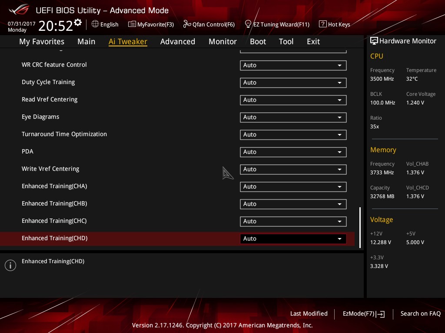Expand the PDA dropdown

(293, 152)
